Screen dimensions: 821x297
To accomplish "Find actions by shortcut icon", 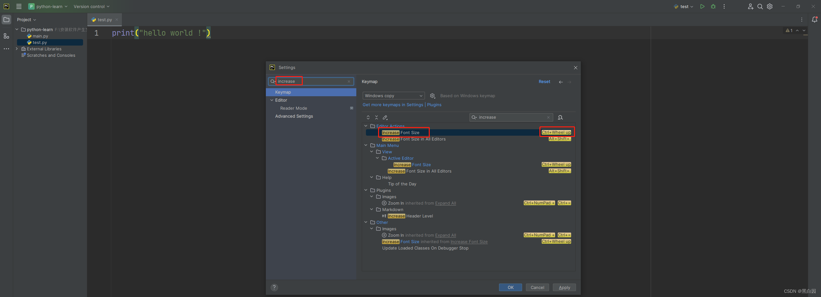I will pos(560,117).
